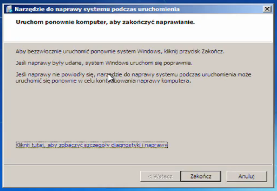Click the Startup Repair icon in title bar
The image size is (277, 191).
[9, 9]
